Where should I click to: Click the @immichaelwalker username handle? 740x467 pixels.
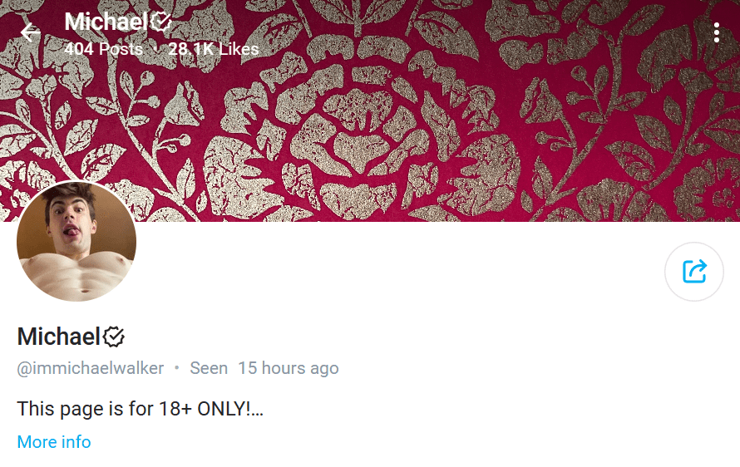[90, 368]
